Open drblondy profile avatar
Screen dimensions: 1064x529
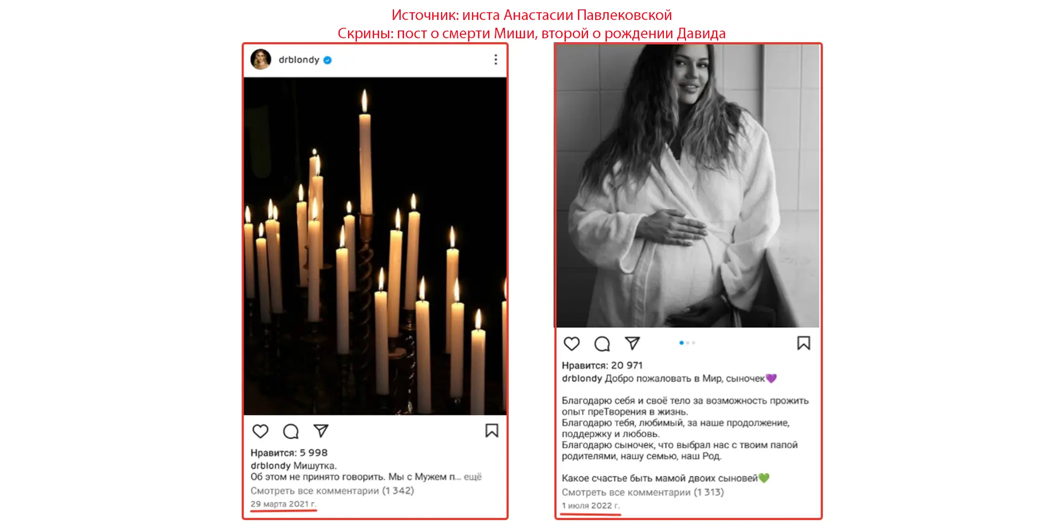[x=261, y=59]
